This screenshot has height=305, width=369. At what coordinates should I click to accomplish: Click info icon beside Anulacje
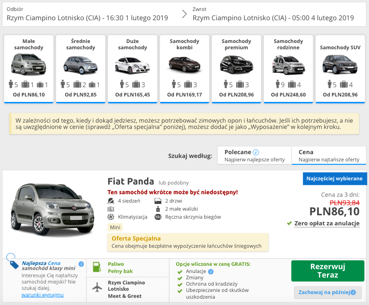point(211,272)
